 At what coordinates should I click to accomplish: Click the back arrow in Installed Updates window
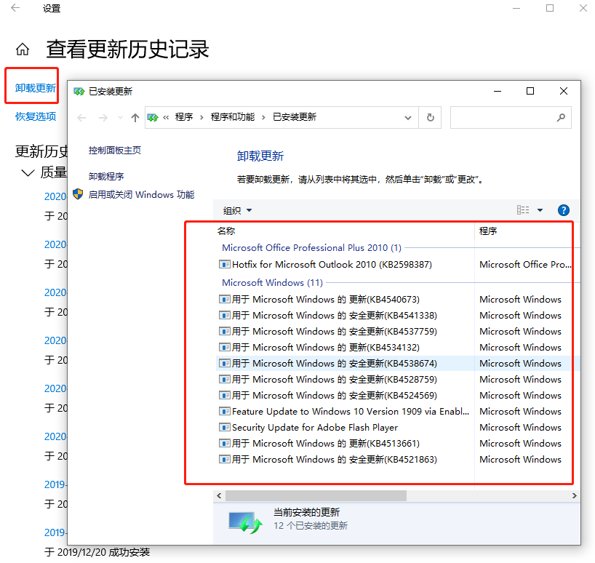[x=81, y=118]
